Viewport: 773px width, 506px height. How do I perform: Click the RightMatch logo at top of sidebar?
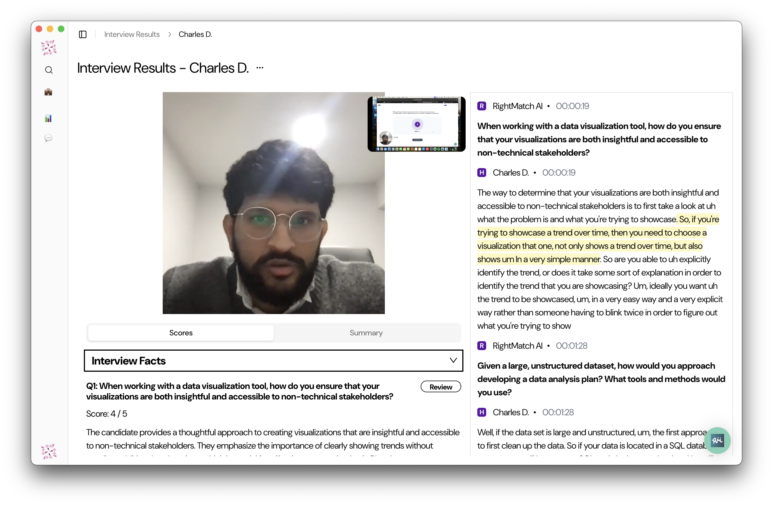pos(49,48)
